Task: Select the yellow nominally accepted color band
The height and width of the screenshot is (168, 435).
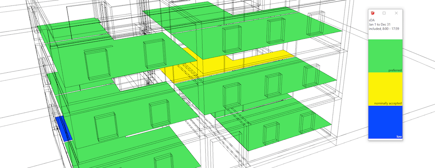Action: (385, 89)
